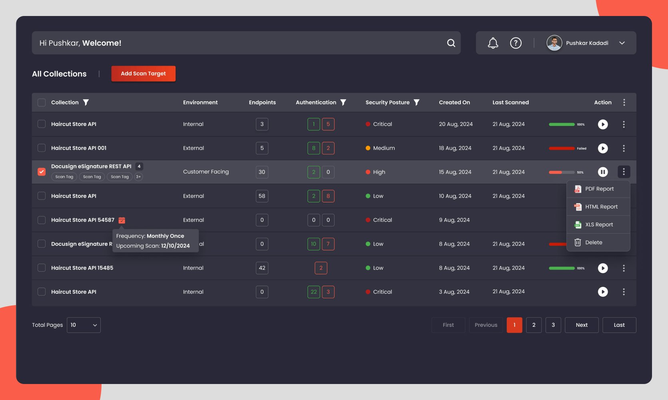668x400 pixels.
Task: Start scan for Haircut Store API created 3 Aug
Action: pyautogui.click(x=603, y=292)
